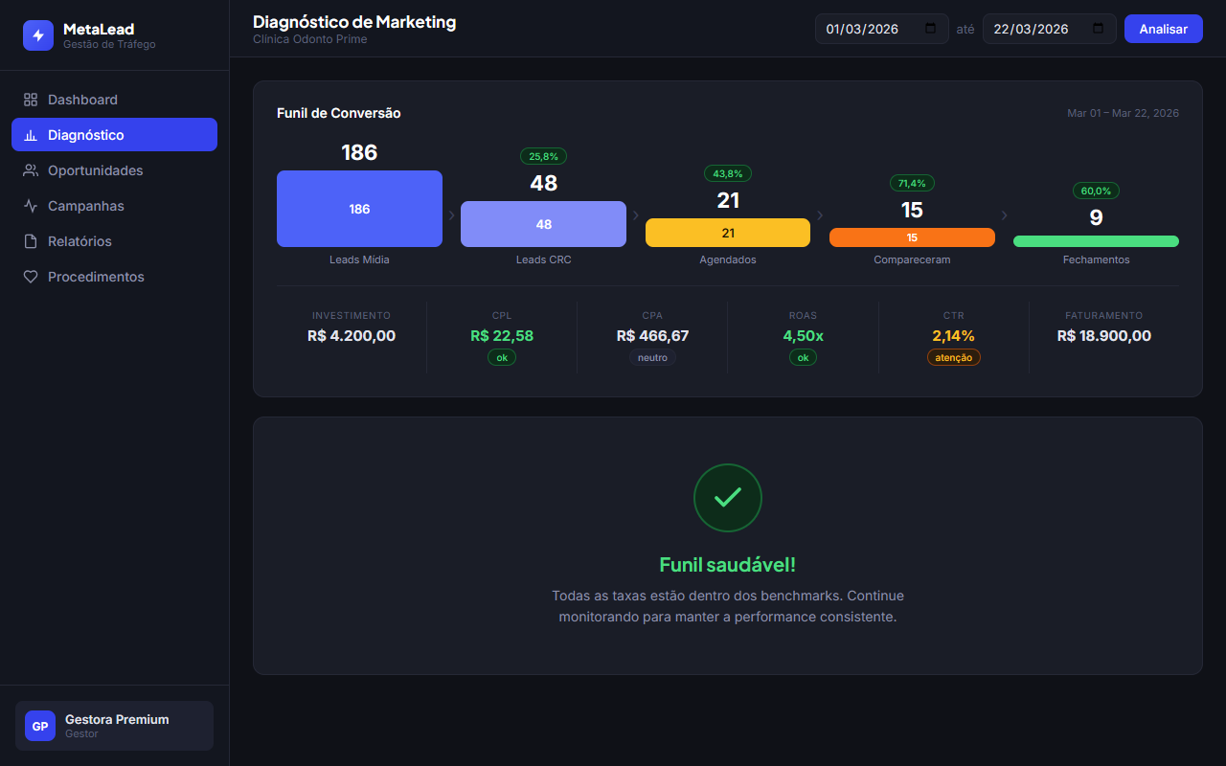Open the end date calendar picker
This screenshot has width=1226, height=766.
pos(1098,29)
